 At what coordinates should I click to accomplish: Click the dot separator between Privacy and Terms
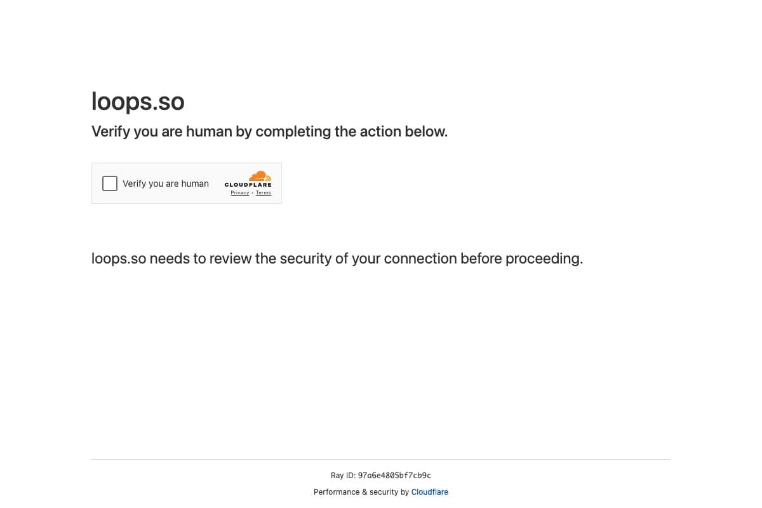(x=252, y=193)
